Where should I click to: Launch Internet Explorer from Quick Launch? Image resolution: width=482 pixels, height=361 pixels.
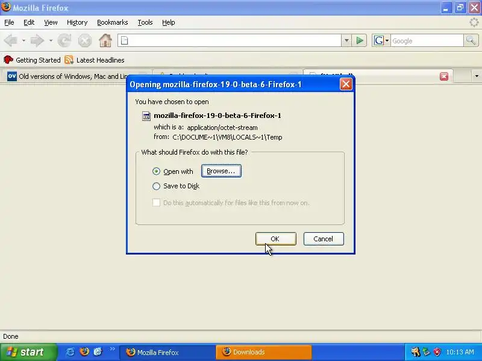[x=70, y=352]
